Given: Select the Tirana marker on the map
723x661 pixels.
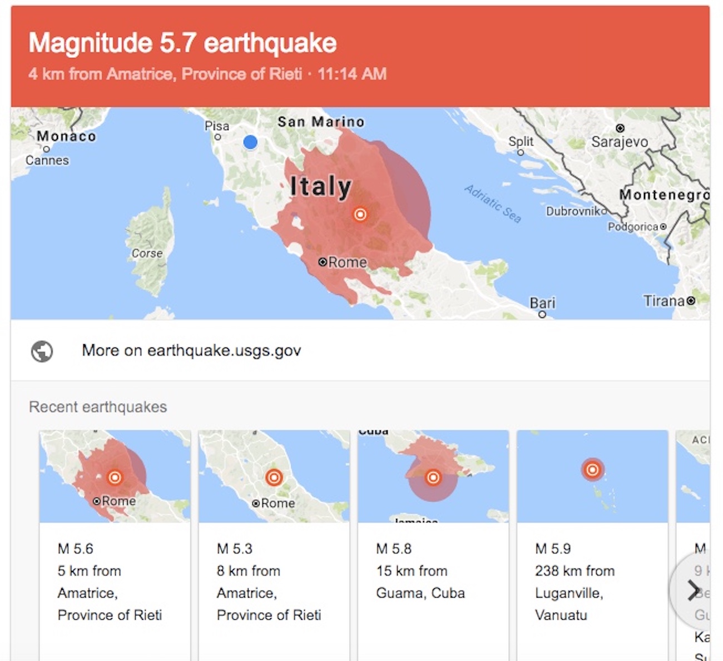Looking at the screenshot, I should (690, 301).
